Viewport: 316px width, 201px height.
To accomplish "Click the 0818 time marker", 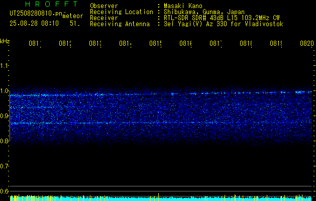I will [246, 43].
